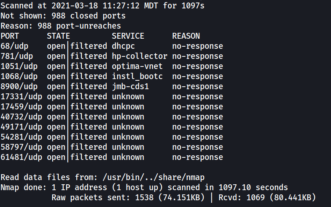Click the "Reason: 988 port-unreaches" line

[x=61, y=26]
